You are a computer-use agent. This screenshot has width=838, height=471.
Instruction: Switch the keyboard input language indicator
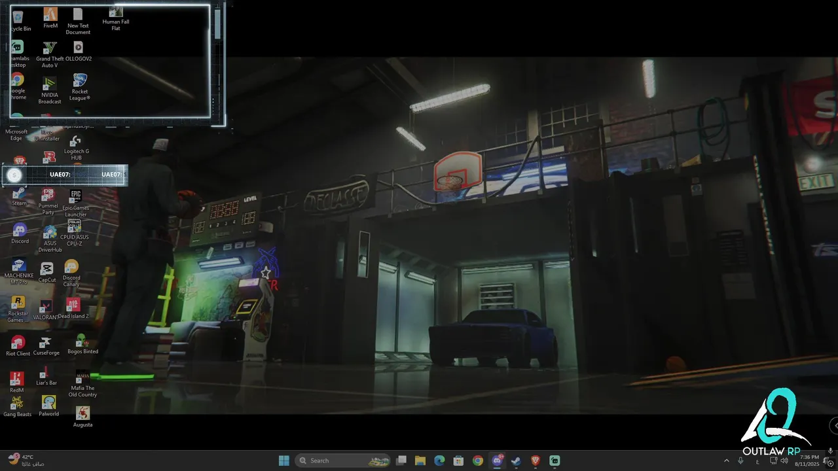(757, 461)
